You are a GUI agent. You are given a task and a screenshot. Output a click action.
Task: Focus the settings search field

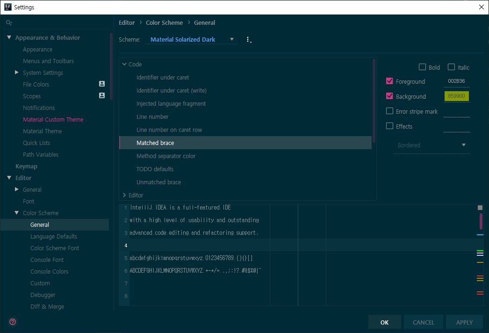pyautogui.click(x=58, y=22)
